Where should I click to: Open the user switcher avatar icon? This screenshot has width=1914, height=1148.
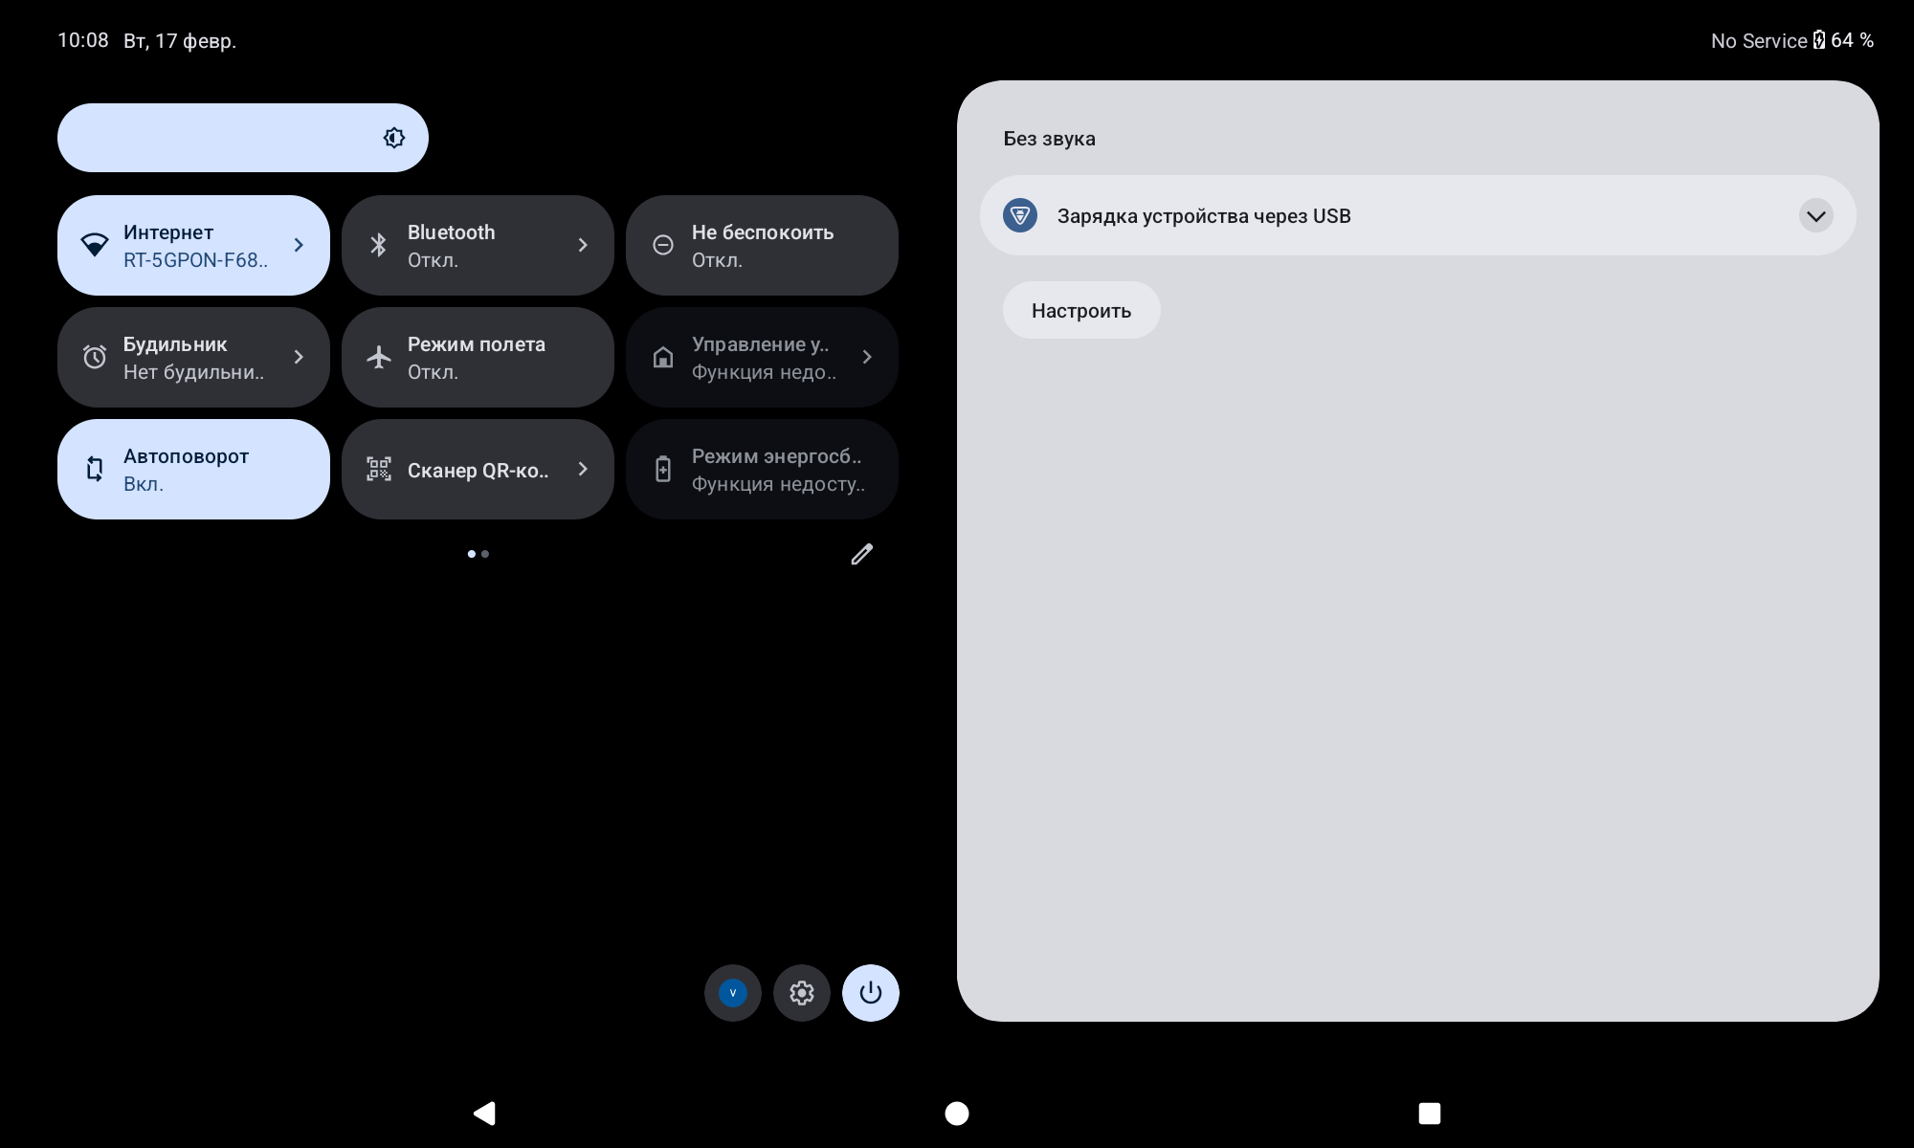click(x=732, y=993)
